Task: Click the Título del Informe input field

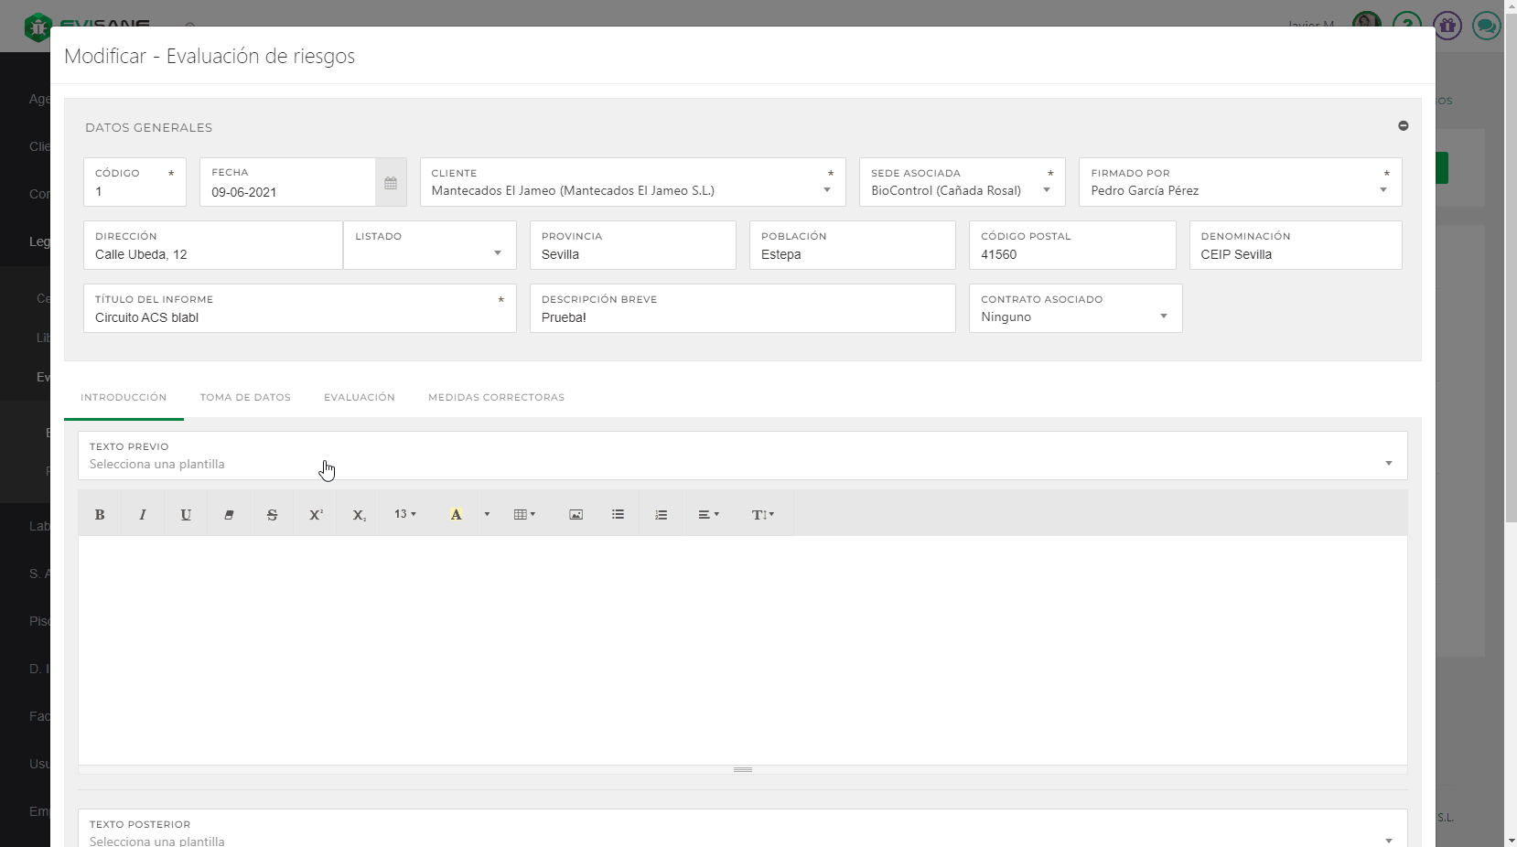Action: pyautogui.click(x=293, y=317)
